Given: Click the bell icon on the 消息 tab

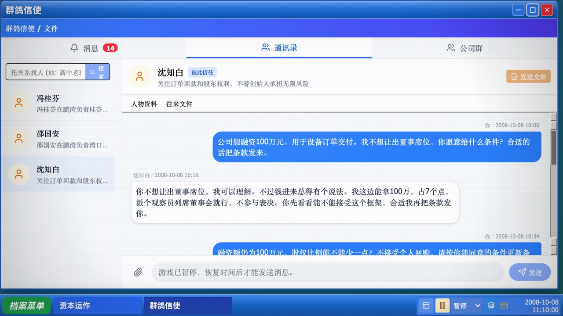Looking at the screenshot, I should pyautogui.click(x=74, y=47).
